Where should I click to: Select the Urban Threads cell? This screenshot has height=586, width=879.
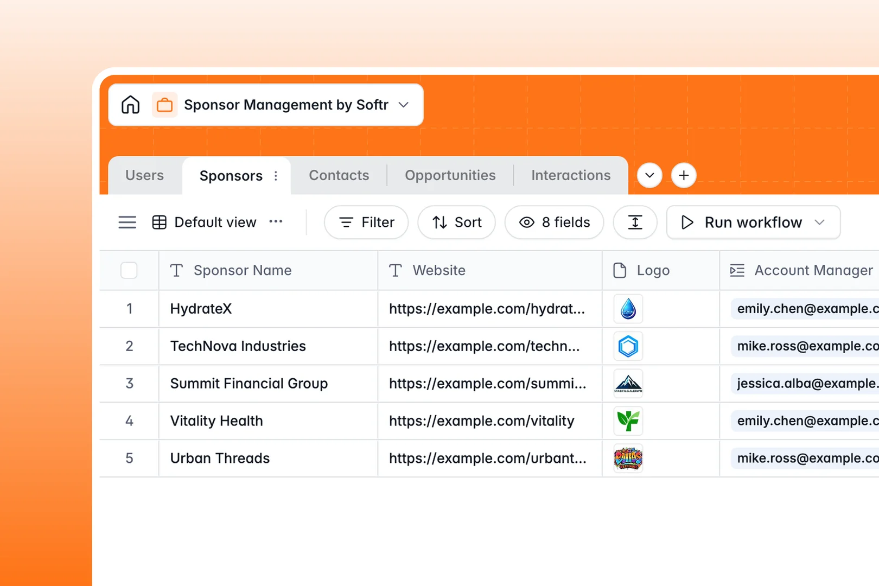coord(268,458)
